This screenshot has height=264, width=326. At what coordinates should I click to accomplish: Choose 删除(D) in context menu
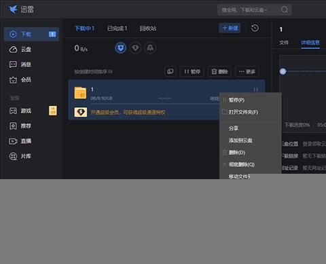click(x=251, y=152)
